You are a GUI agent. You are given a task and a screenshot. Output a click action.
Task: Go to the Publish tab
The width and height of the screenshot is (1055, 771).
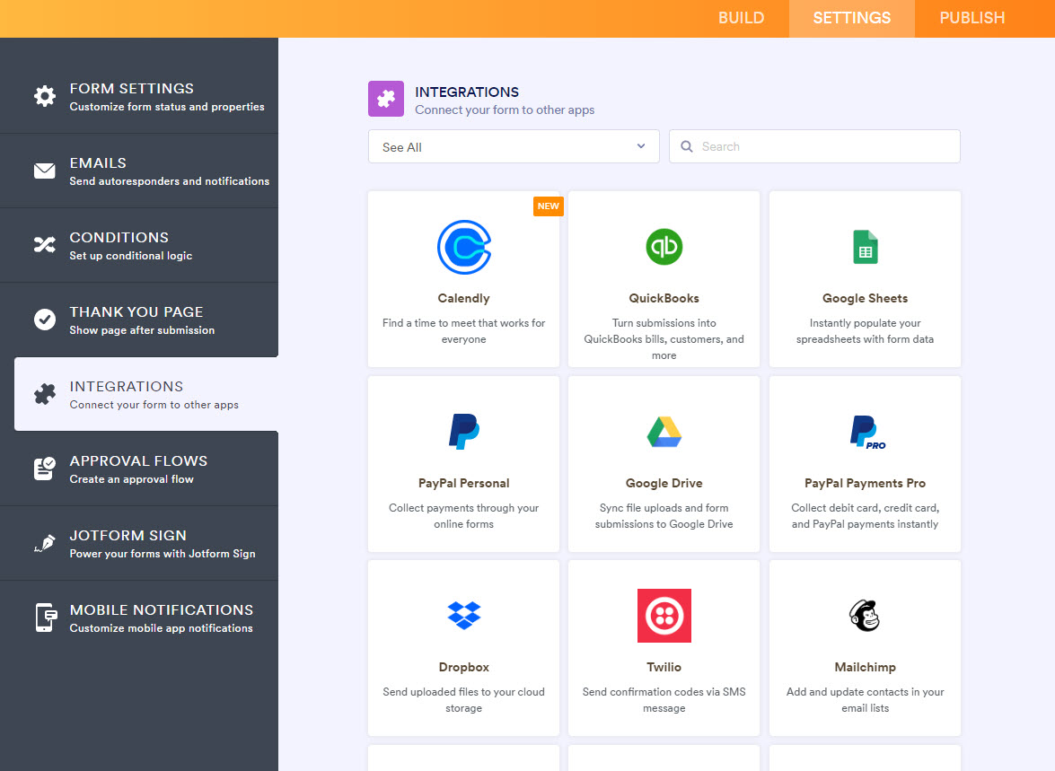[971, 18]
